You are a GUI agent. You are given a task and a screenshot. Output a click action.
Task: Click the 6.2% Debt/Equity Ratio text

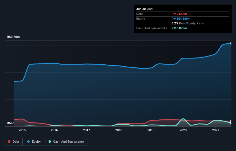[x=188, y=23]
